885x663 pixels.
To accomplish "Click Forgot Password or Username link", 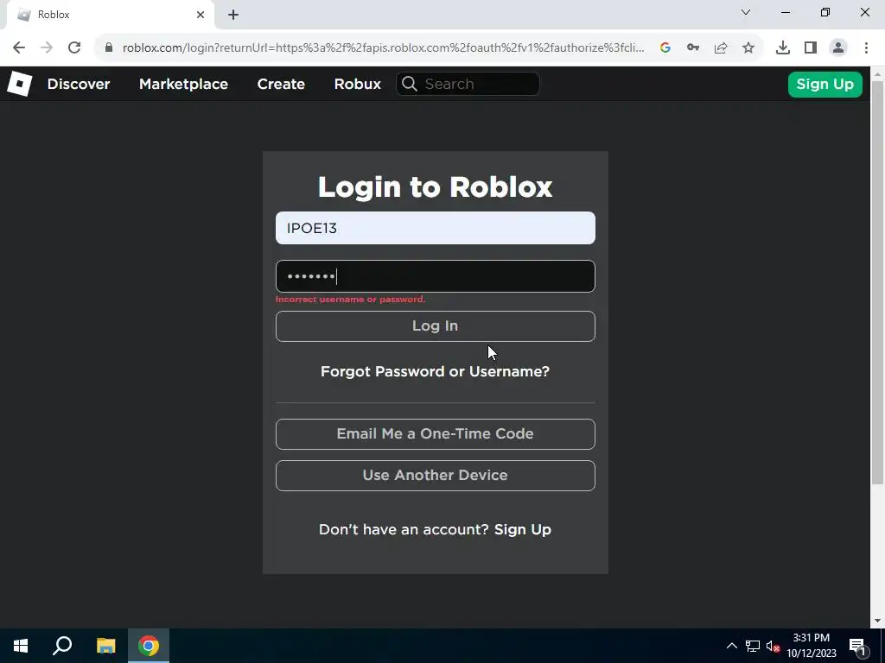I will pos(435,371).
